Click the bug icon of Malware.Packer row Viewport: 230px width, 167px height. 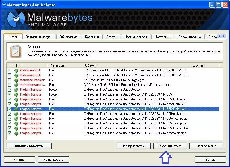[16, 80]
